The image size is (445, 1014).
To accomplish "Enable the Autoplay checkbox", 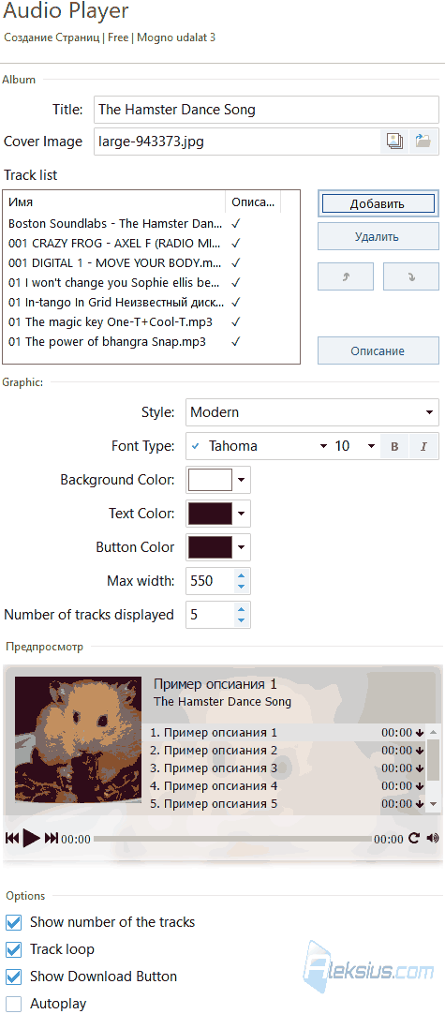I will point(13,1004).
